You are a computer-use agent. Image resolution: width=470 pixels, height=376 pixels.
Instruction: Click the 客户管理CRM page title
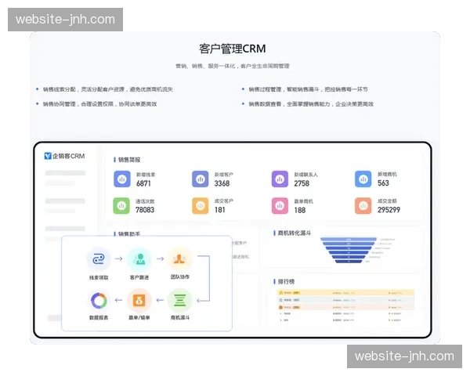pos(233,49)
